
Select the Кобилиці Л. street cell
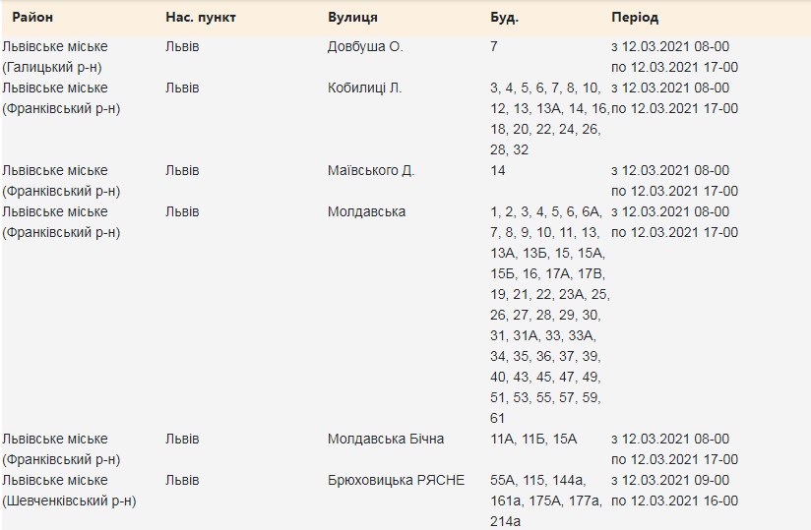click(364, 88)
